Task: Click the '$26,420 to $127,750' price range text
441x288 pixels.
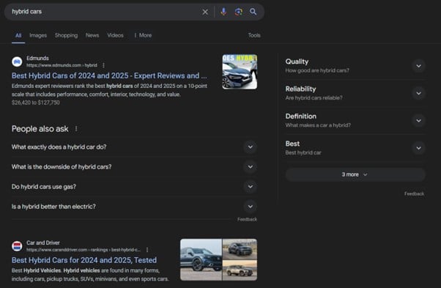Action: coord(36,103)
